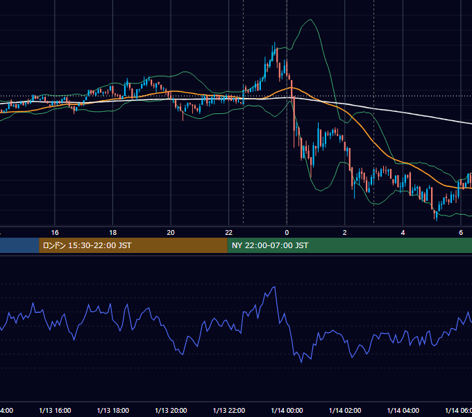This screenshot has width=472, height=417.
Task: Click the 1/14 04:00 label on indicator axis
Action: coord(403,410)
